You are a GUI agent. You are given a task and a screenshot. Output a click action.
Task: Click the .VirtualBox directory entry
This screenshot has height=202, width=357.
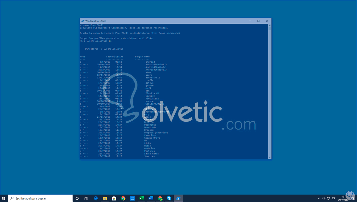point(151,99)
